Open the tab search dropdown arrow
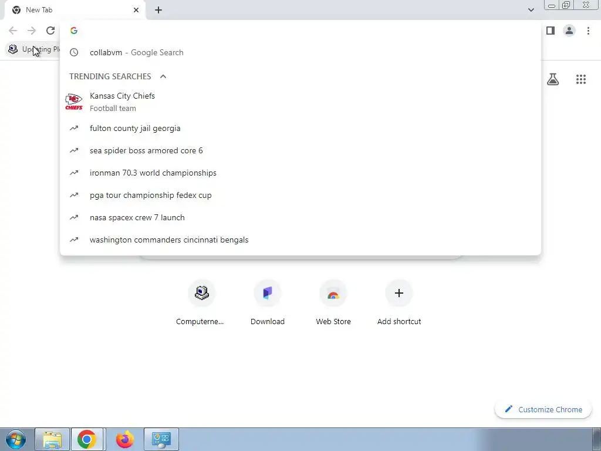Viewport: 601px width, 451px height. pos(531,10)
